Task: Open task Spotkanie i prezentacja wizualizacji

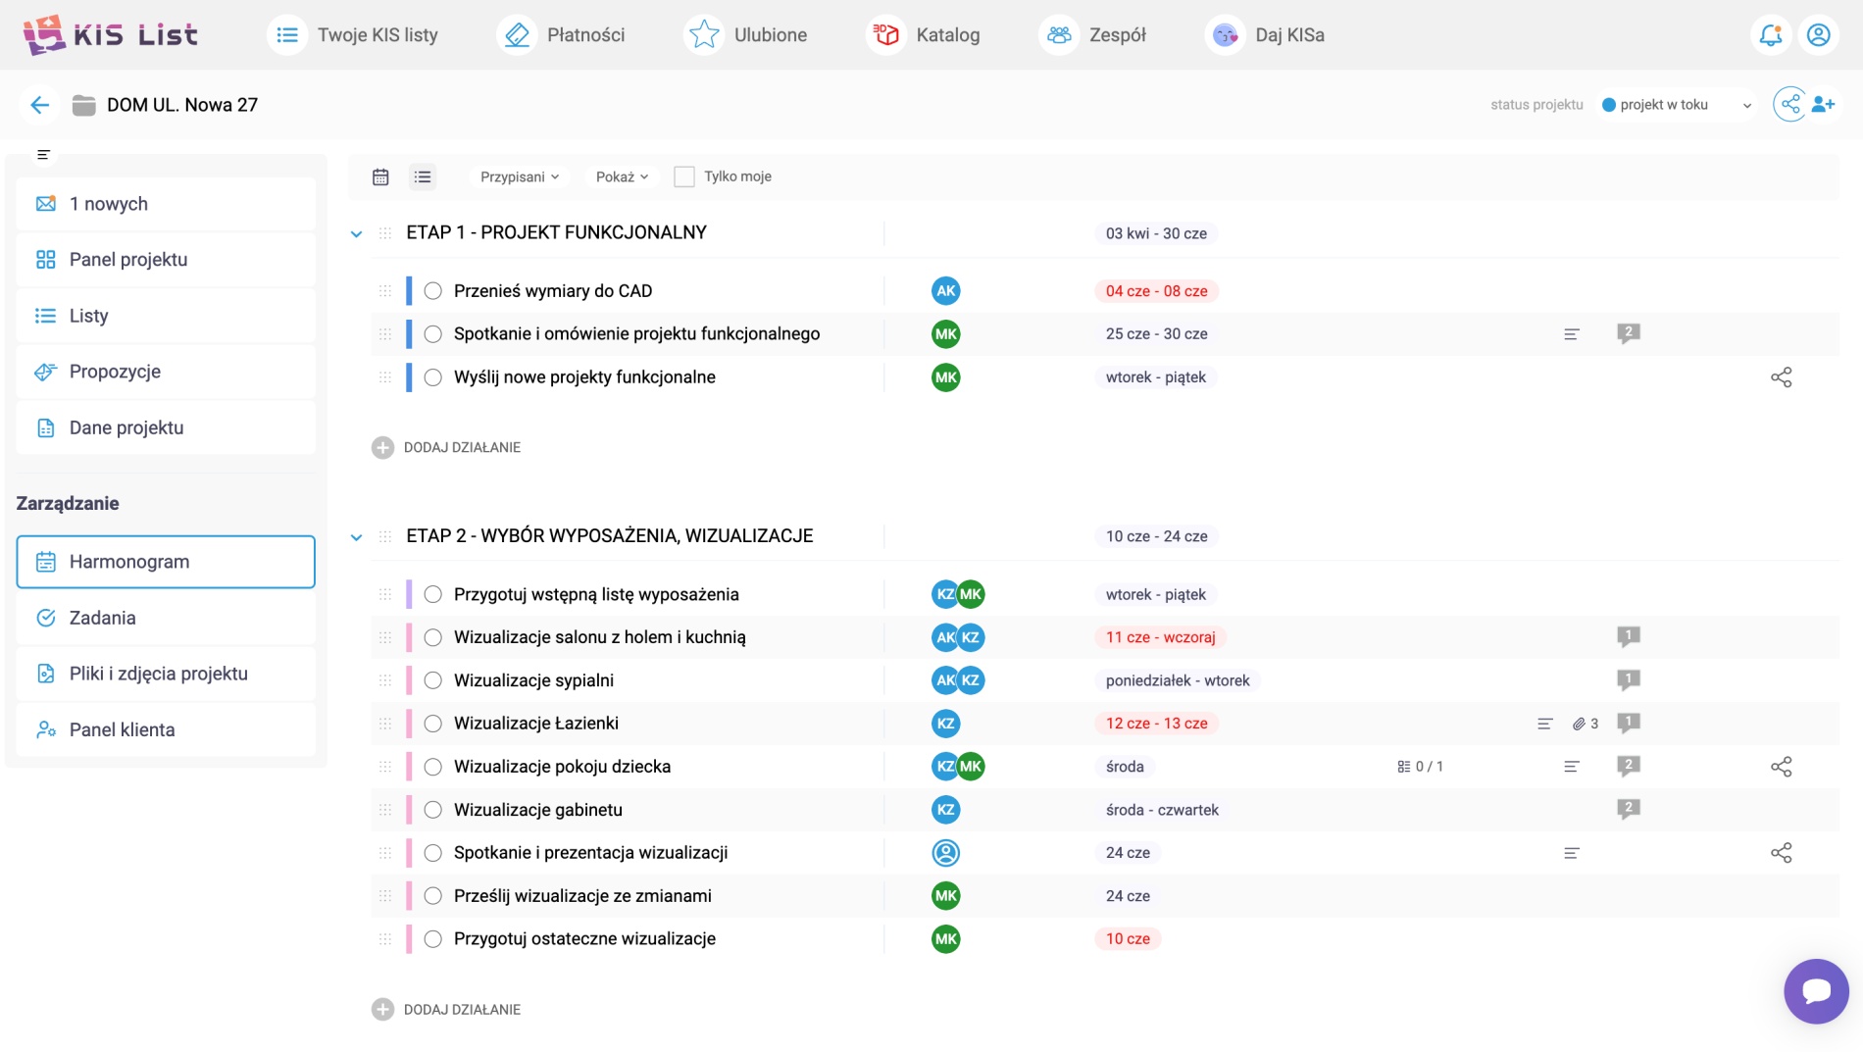Action: (590, 853)
